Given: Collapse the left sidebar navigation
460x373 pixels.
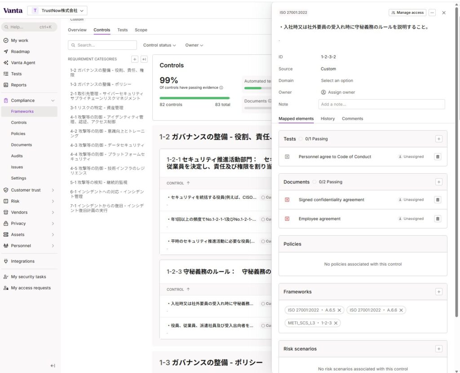Looking at the screenshot, I should click(x=53, y=365).
